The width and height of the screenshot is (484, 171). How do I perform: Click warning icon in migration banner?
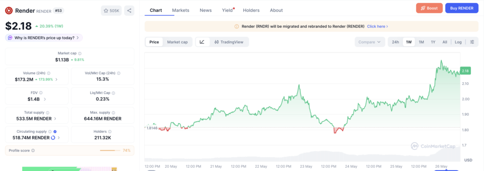pos(236,26)
